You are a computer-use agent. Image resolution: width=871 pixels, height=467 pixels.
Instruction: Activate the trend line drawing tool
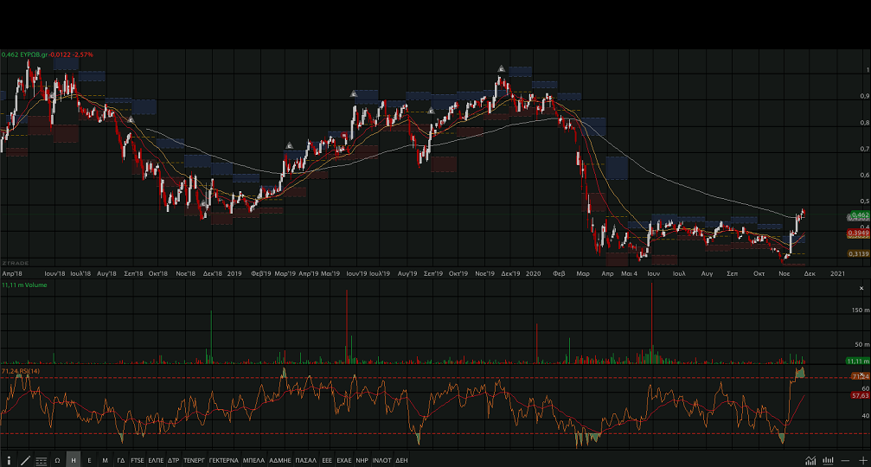(x=25, y=460)
